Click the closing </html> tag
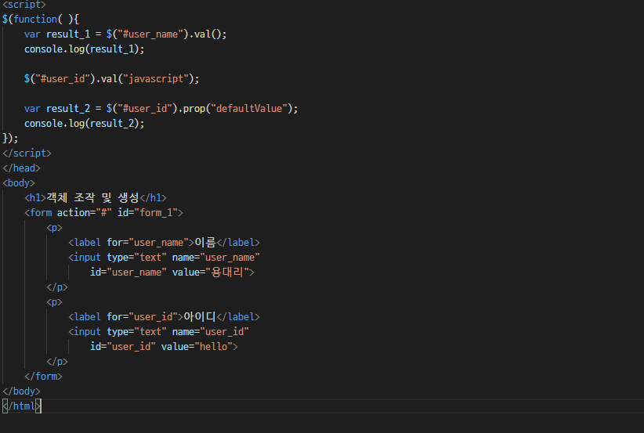644x433 pixels. (x=21, y=406)
